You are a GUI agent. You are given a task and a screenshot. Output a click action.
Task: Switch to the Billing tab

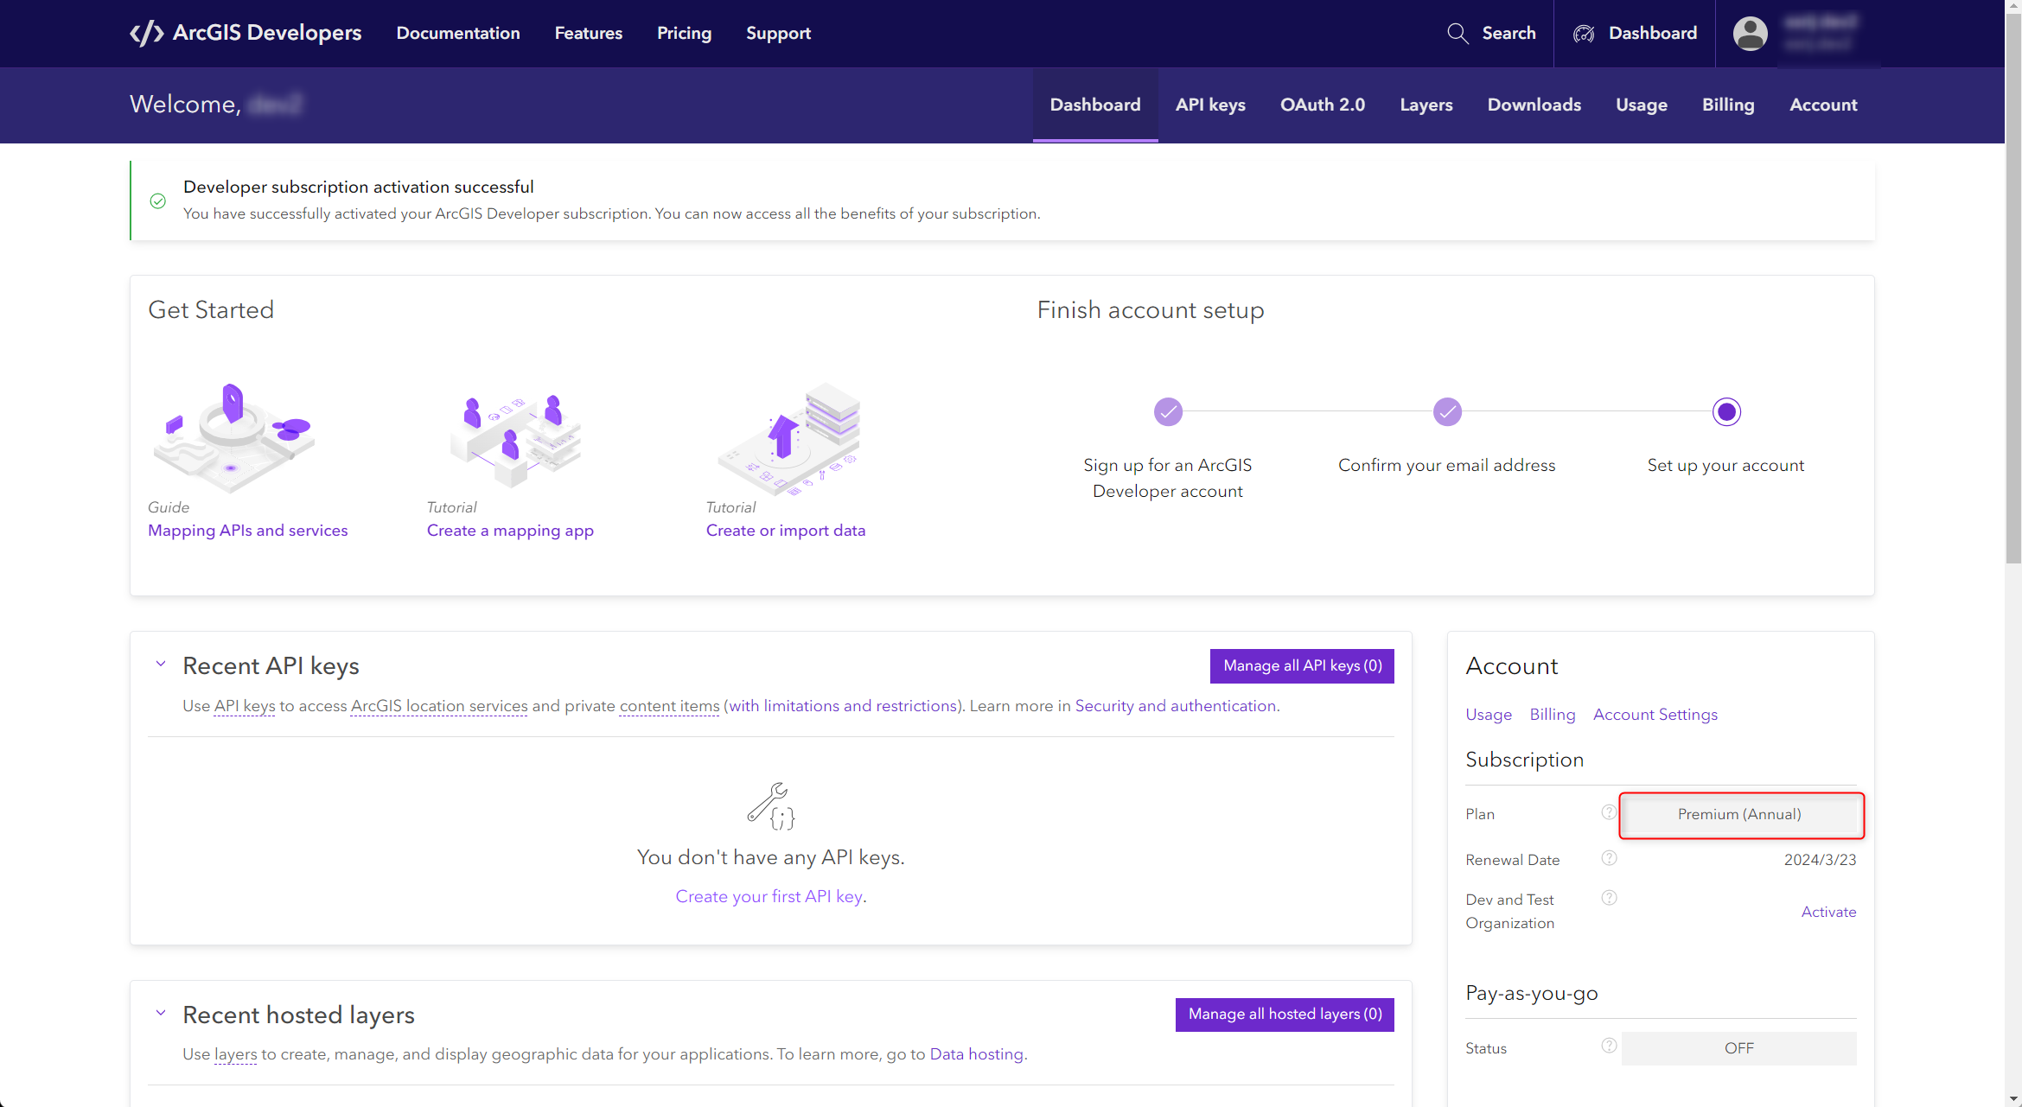coord(1728,105)
